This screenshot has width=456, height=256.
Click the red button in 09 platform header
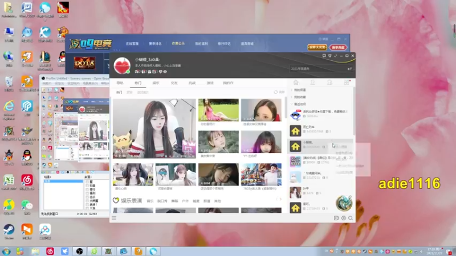(x=338, y=47)
